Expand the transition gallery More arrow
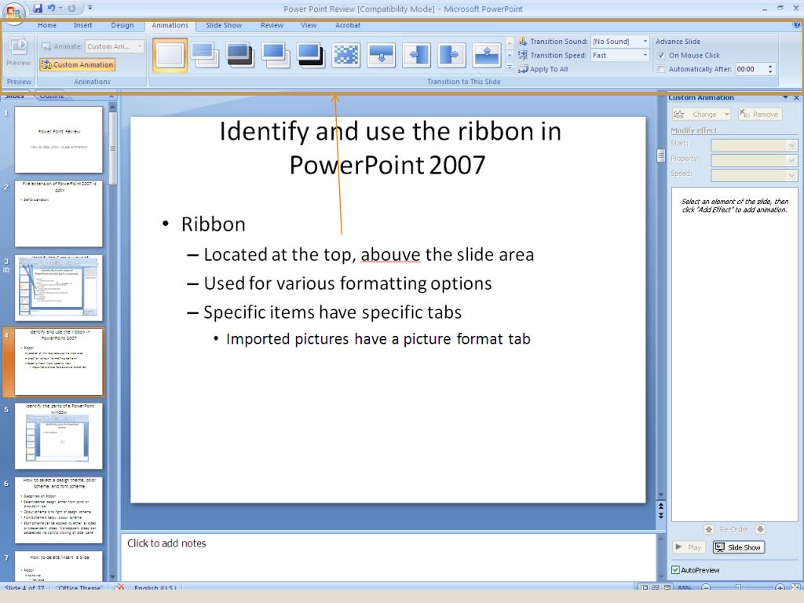The height and width of the screenshot is (603, 804). point(510,68)
